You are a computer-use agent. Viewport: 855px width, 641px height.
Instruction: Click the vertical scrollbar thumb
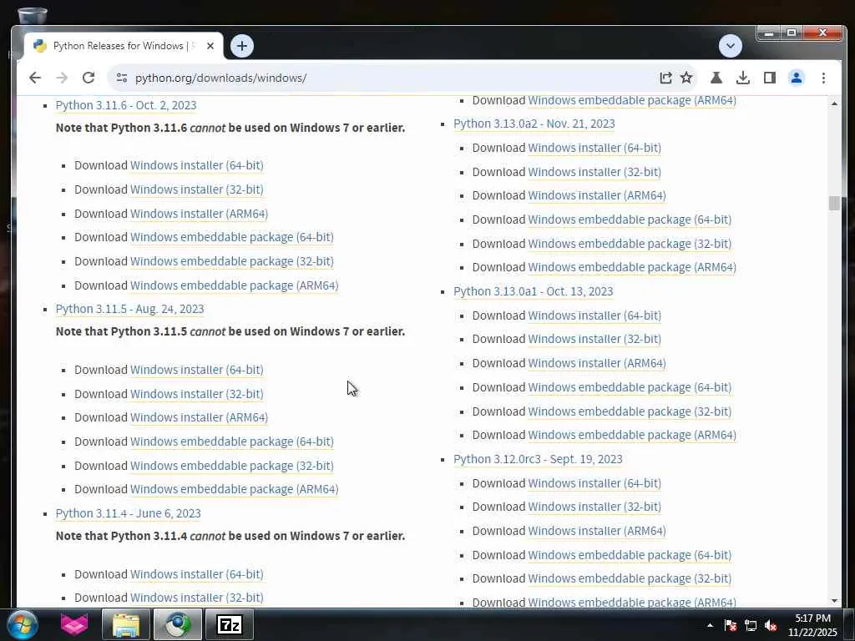click(x=834, y=203)
